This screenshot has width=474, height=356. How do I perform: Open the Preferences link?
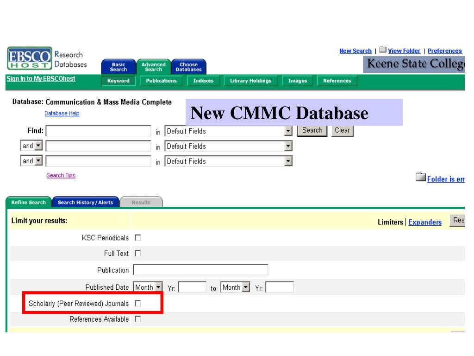[445, 51]
